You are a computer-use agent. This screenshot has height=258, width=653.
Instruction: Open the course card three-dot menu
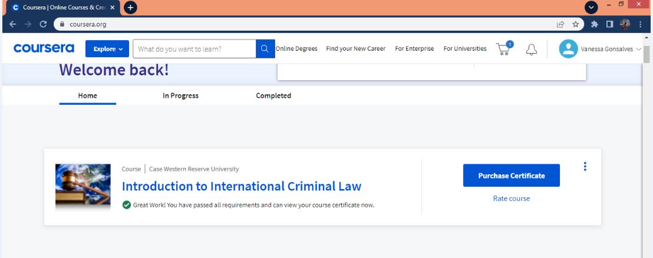tap(585, 167)
